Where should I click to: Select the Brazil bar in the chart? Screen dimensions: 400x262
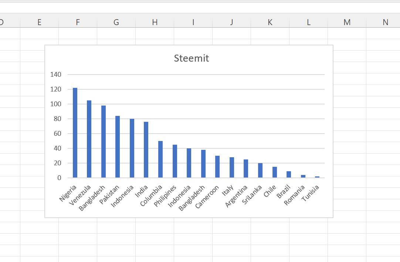pyautogui.click(x=289, y=175)
